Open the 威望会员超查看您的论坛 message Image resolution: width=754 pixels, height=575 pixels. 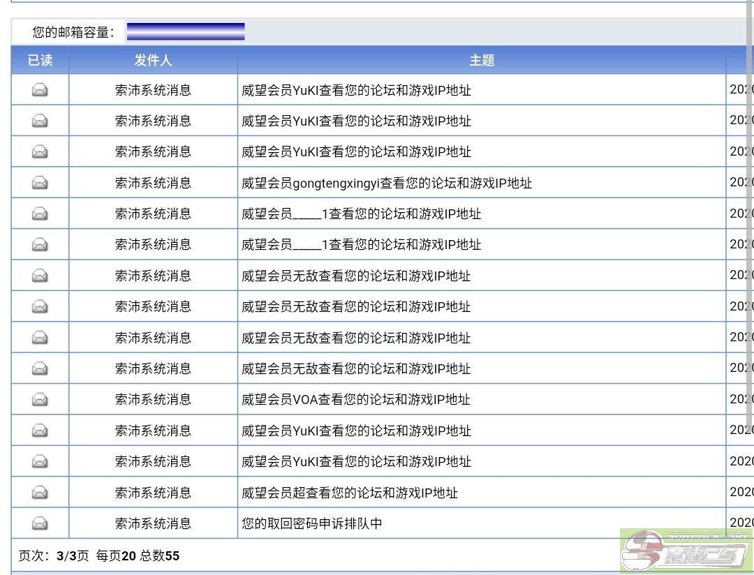(x=350, y=493)
